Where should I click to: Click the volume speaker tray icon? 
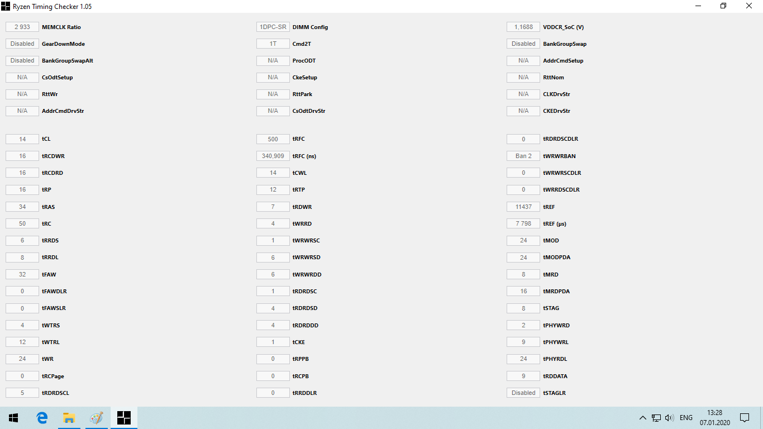669,418
